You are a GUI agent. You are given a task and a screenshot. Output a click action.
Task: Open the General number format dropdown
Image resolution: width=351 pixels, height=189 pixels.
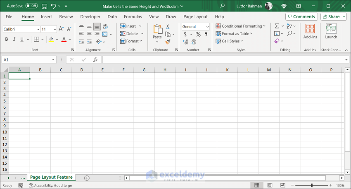tap(207, 26)
